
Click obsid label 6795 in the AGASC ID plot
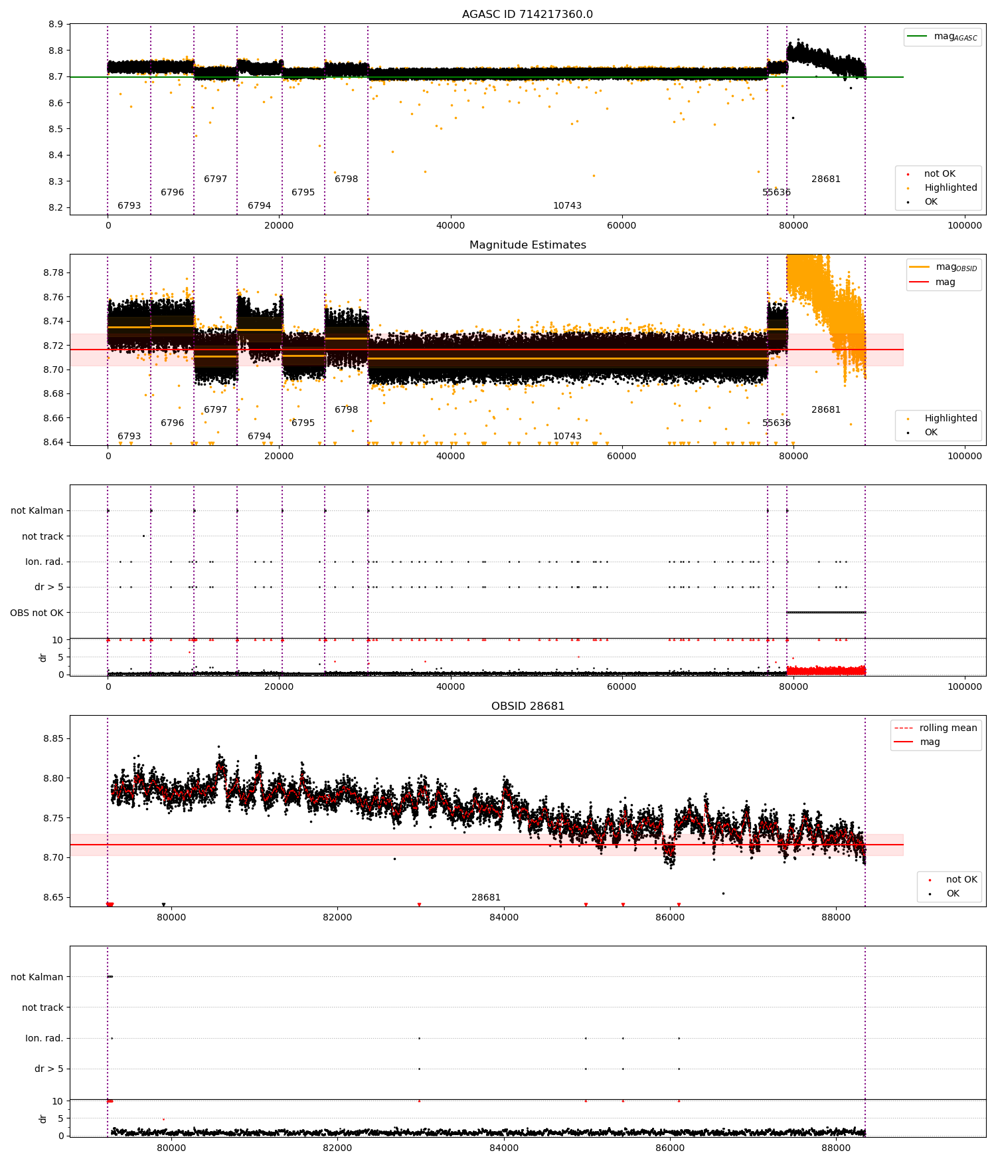pyautogui.click(x=303, y=193)
